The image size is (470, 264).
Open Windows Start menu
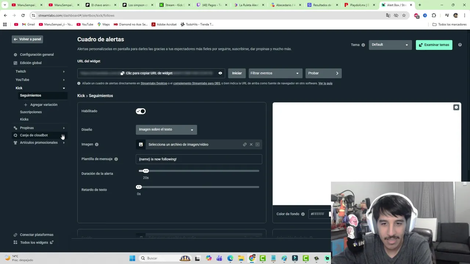point(132,258)
